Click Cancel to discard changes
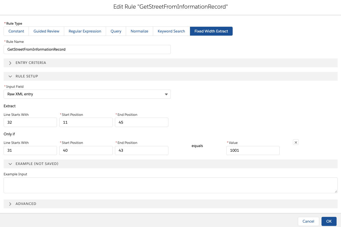 click(x=308, y=221)
